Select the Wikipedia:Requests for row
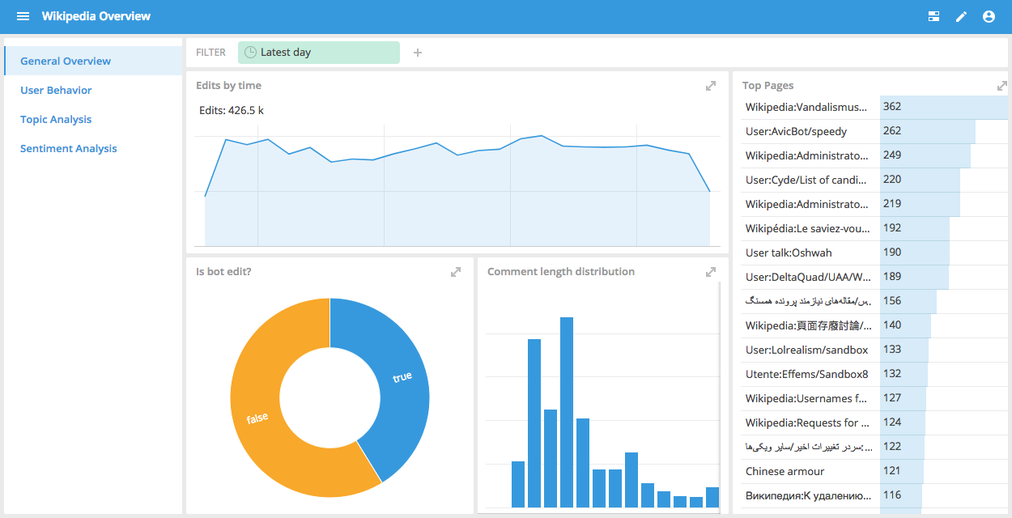1012x518 pixels. click(875, 422)
